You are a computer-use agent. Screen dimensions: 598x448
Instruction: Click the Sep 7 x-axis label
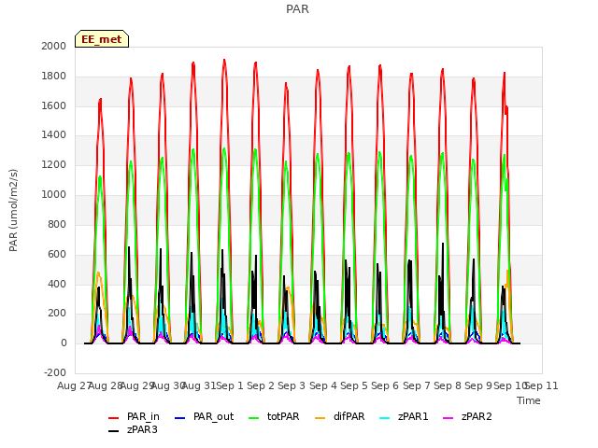tap(417, 385)
